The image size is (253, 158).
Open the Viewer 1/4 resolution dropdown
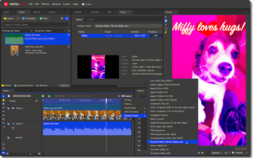[x=227, y=153]
